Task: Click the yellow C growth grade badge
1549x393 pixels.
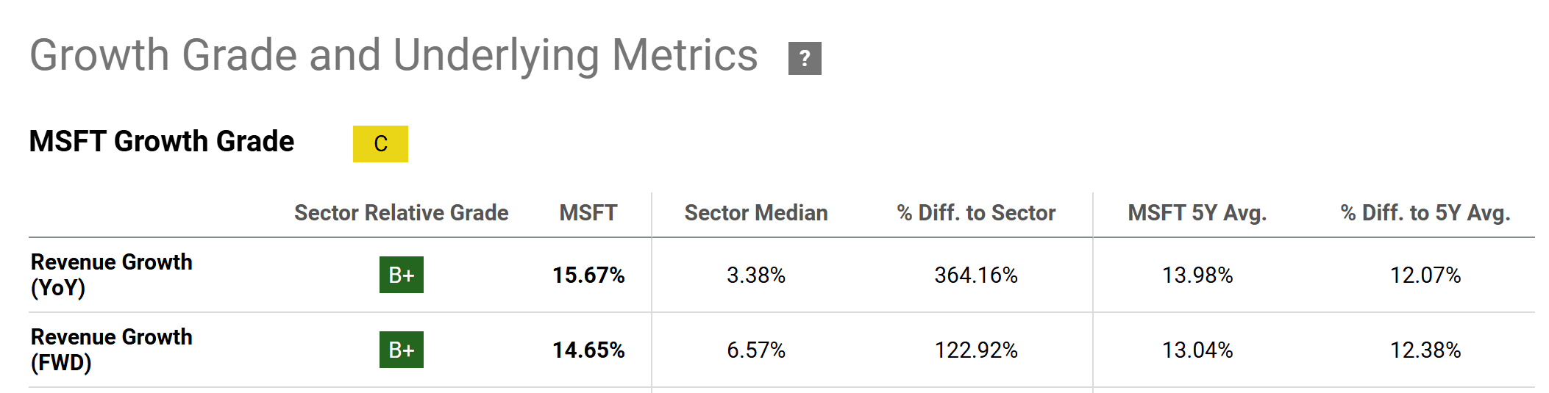Action: click(x=380, y=143)
